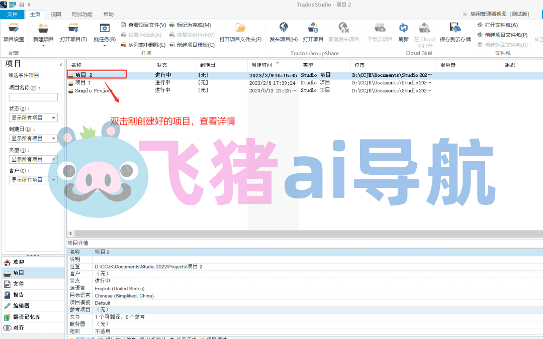Collapse the 项目 side panel with the chevron
The width and height of the screenshot is (543, 339).
(x=61, y=64)
